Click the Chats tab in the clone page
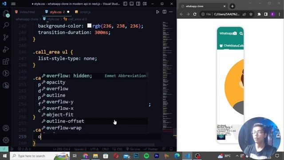This screenshot has height=160, width=284. pyautogui.click(x=227, y=45)
